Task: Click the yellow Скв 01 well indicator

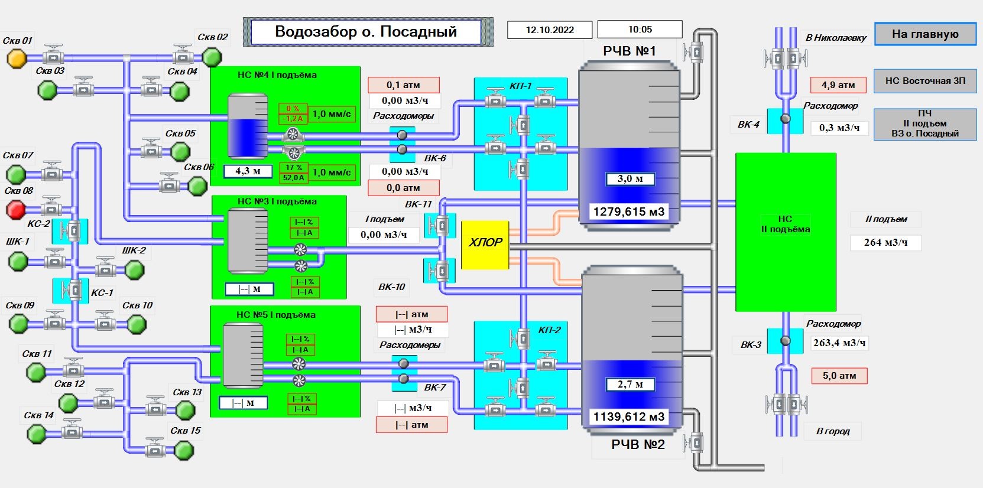Action: pyautogui.click(x=17, y=58)
